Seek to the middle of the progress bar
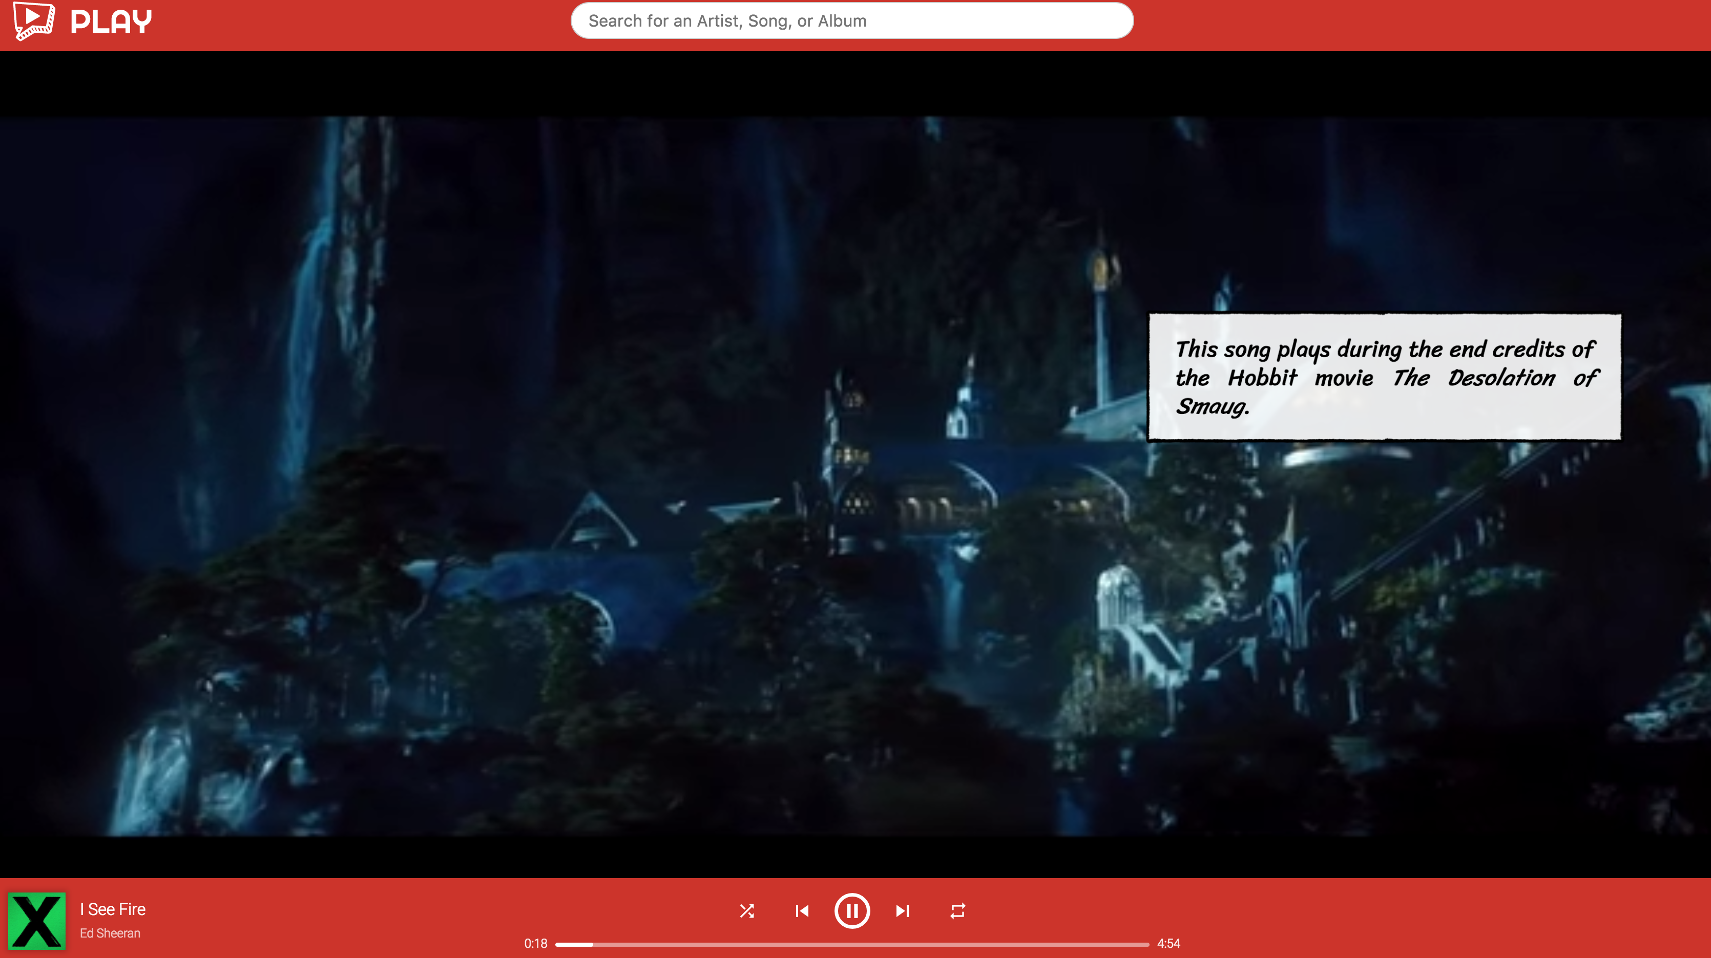Image resolution: width=1711 pixels, height=958 pixels. tap(852, 943)
